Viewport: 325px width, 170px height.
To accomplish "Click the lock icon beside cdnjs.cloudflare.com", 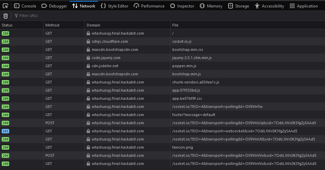I will pos(89,41).
